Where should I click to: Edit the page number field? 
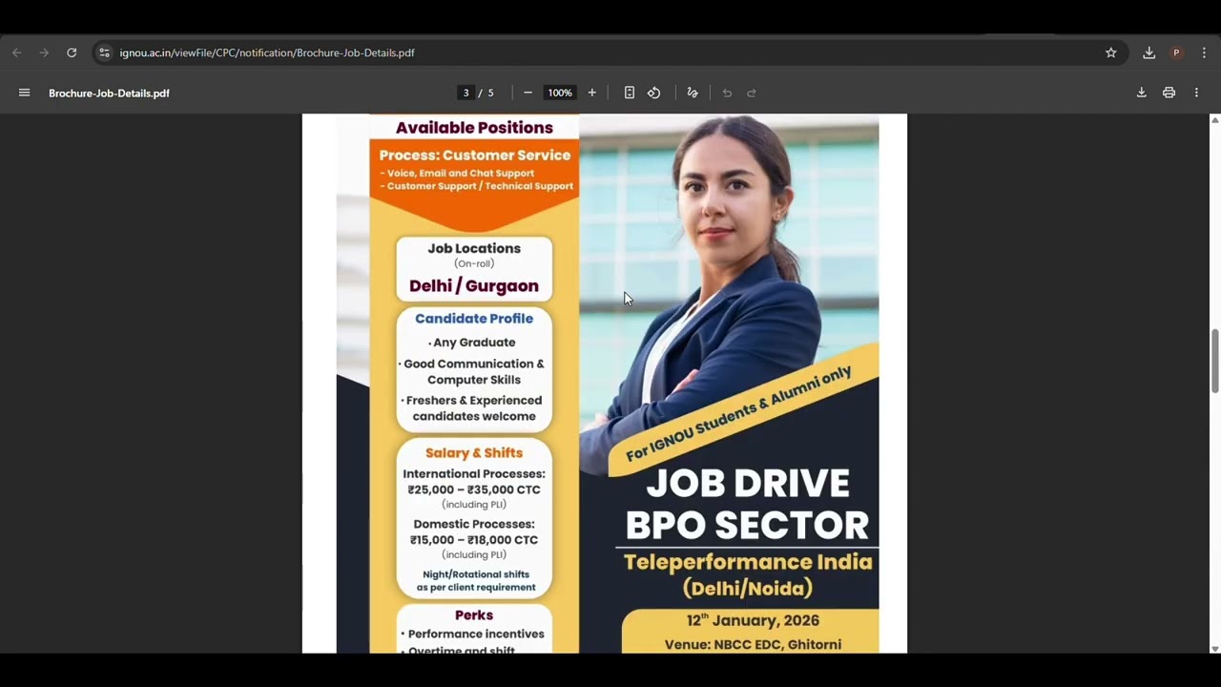coord(466,93)
